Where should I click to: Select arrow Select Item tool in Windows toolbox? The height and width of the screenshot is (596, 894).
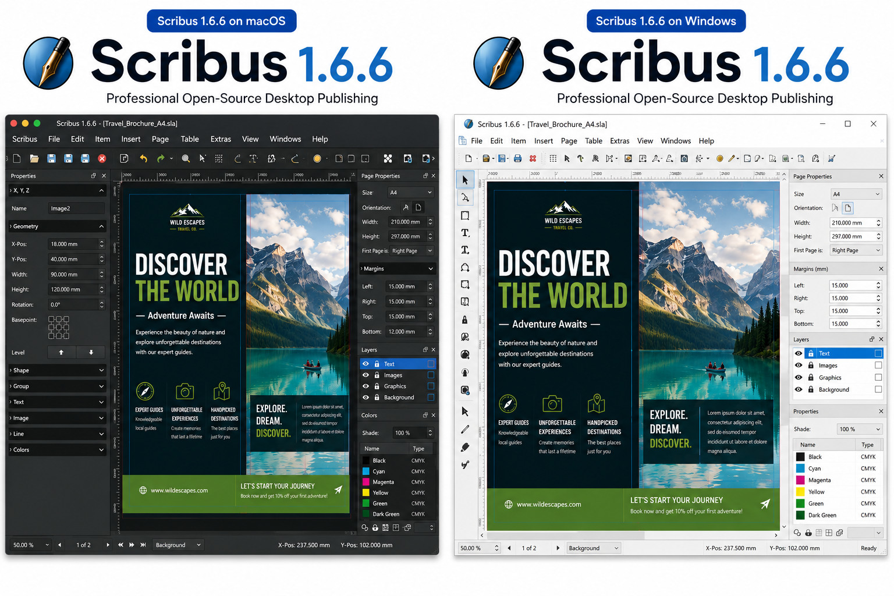coord(465,180)
